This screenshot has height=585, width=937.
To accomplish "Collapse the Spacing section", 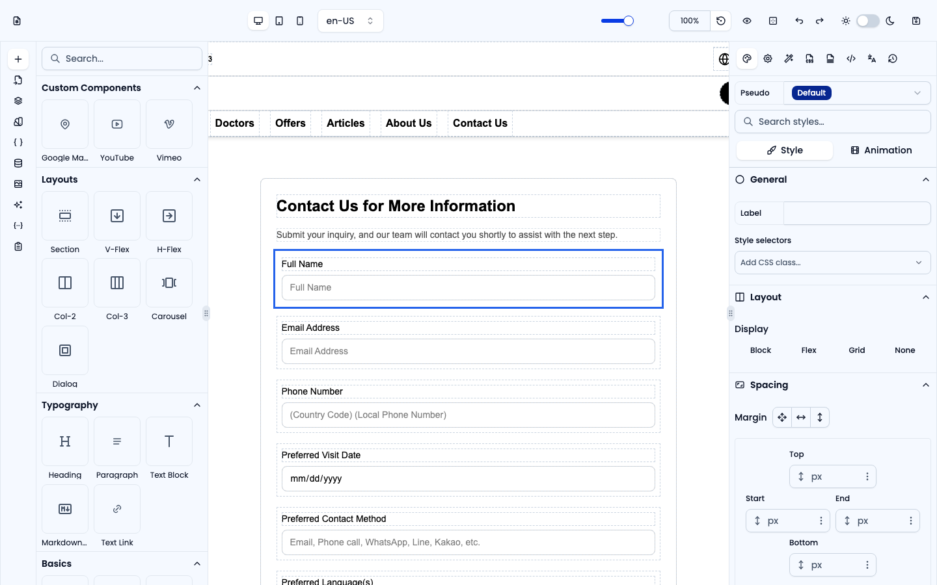I will [x=926, y=385].
